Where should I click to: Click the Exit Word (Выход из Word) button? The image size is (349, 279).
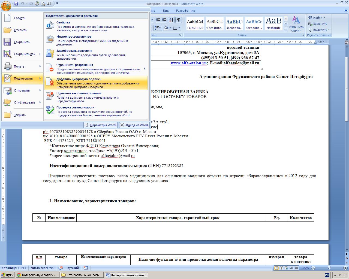[134, 125]
